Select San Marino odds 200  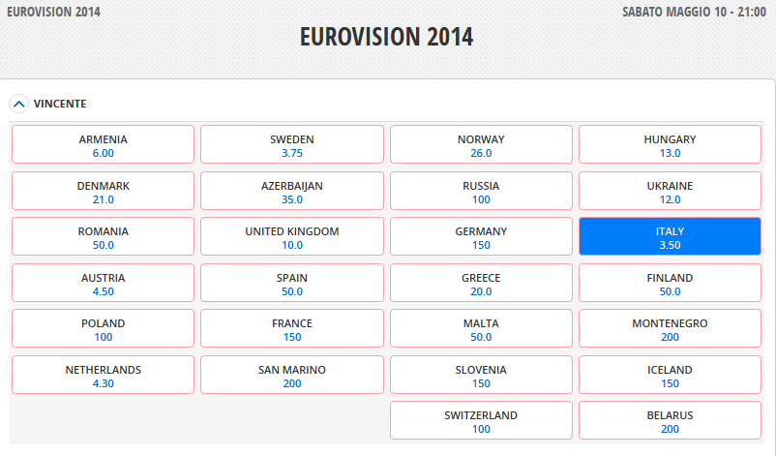click(291, 376)
